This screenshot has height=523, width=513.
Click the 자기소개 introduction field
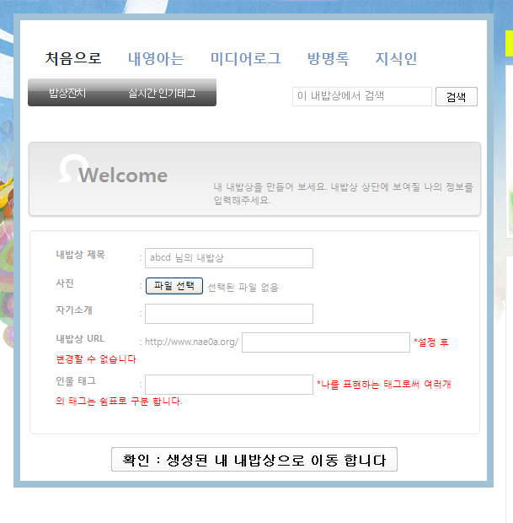(229, 314)
